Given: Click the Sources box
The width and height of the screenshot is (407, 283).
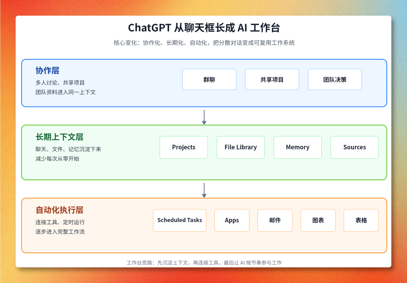Looking at the screenshot, I should (x=355, y=147).
